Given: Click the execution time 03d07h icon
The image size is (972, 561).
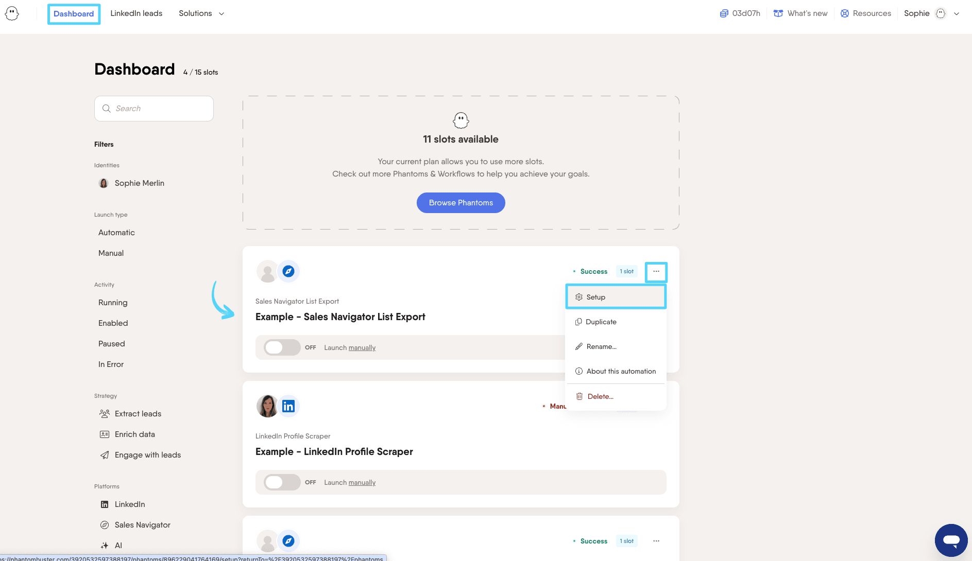Looking at the screenshot, I should click(x=724, y=13).
